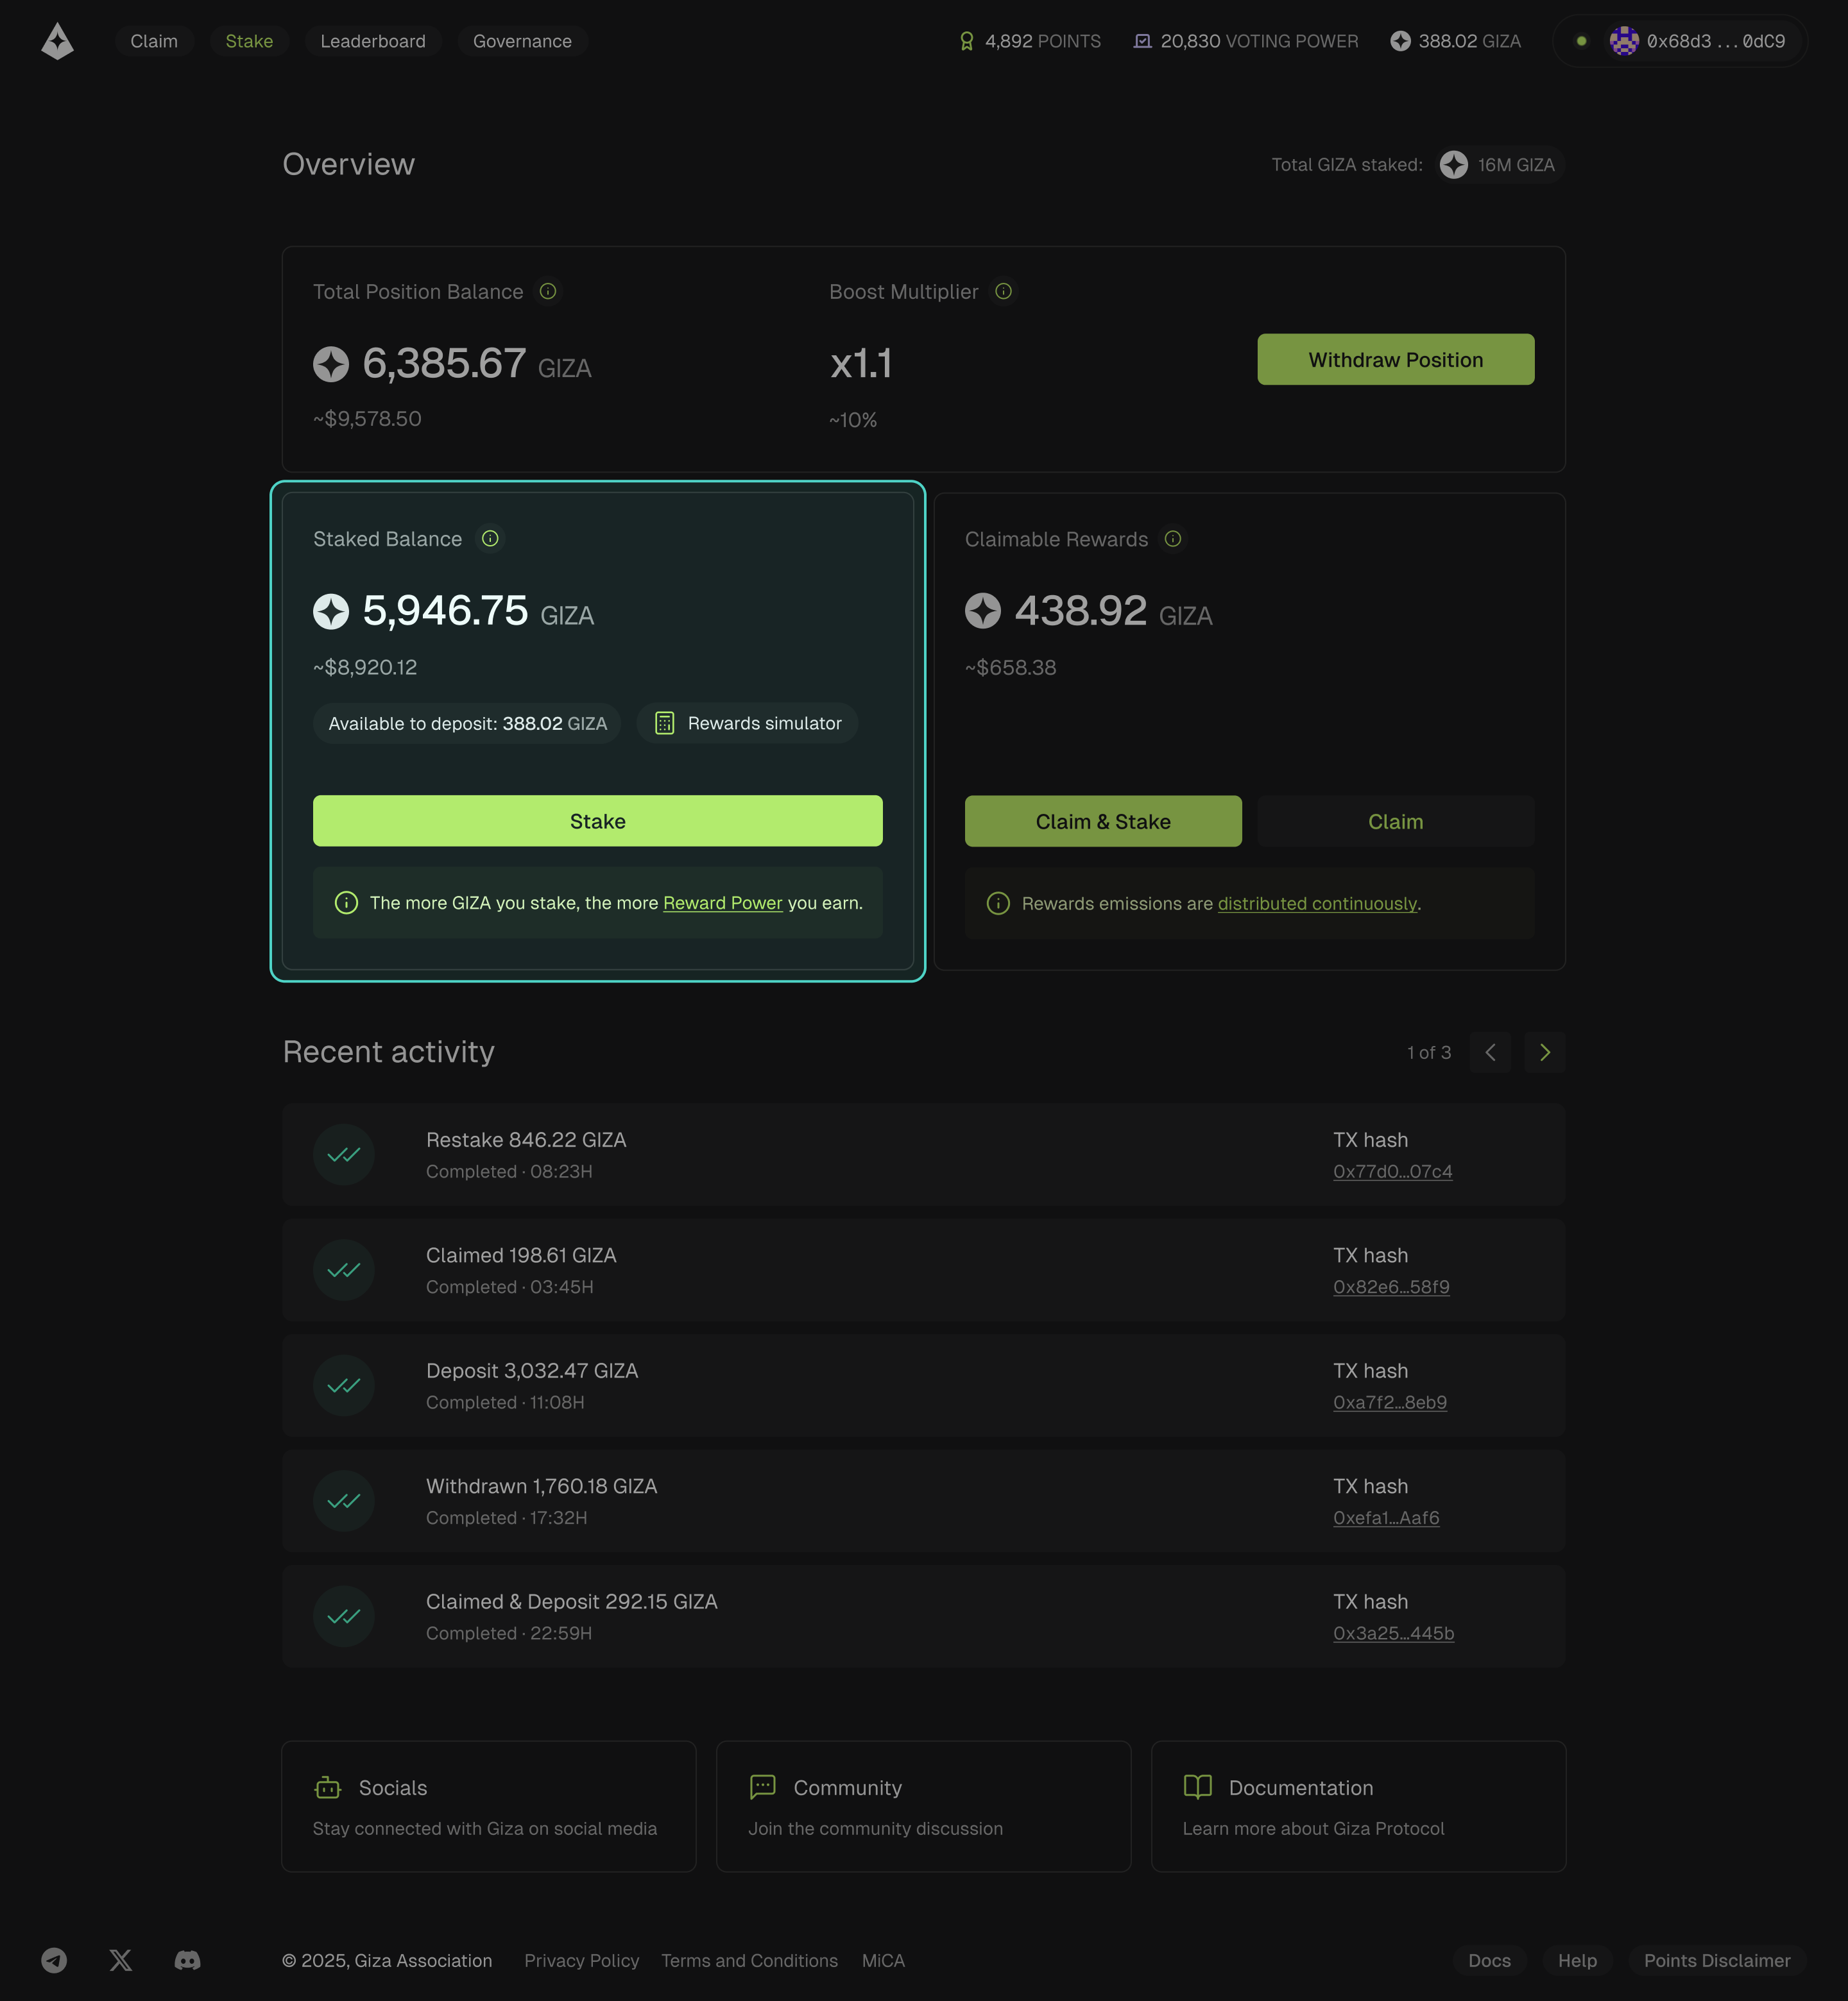This screenshot has width=1848, height=2001.
Task: Click the GIZA token icon beside 6,385.67
Action: tap(331, 364)
